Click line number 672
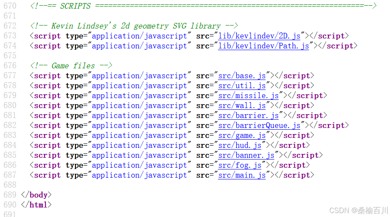390x217 pixels. 10,26
